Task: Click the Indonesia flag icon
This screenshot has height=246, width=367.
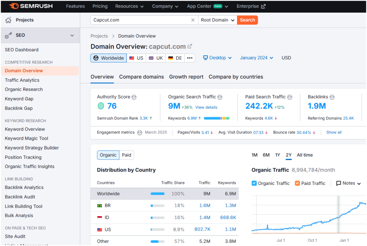Action: click(x=100, y=218)
